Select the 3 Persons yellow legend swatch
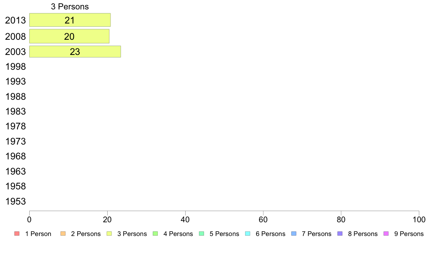 109,234
